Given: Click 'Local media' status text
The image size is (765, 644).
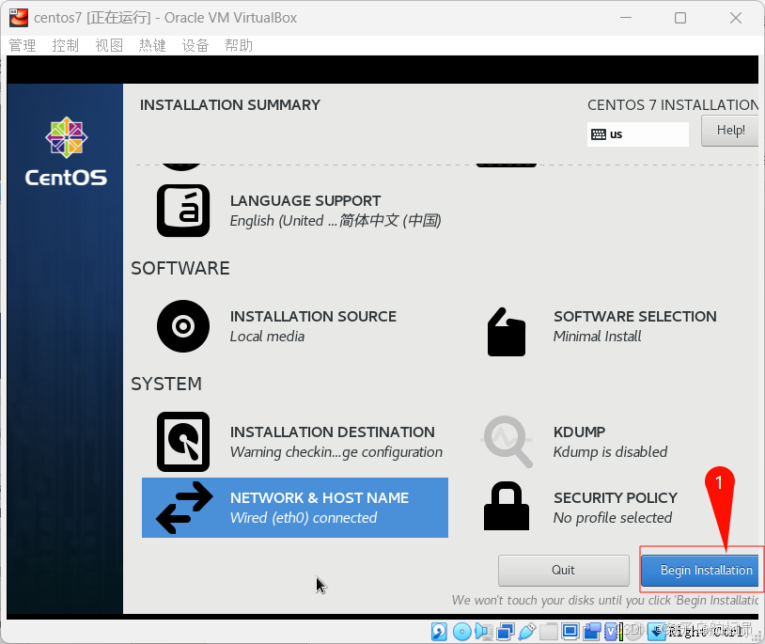Looking at the screenshot, I should point(267,337).
